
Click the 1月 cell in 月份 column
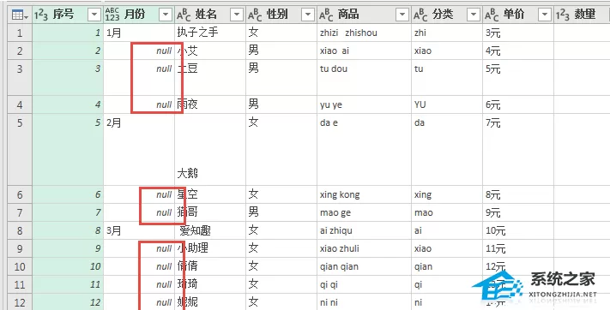pos(139,33)
